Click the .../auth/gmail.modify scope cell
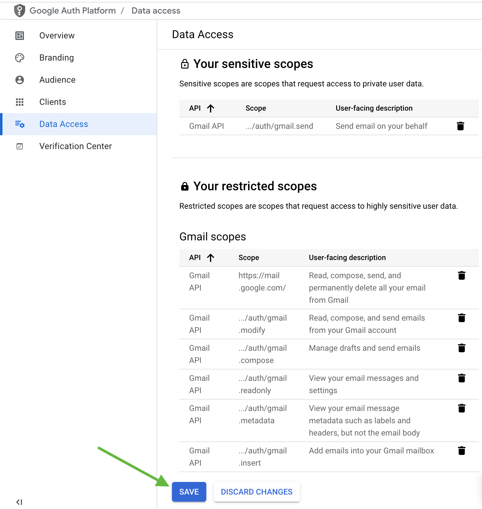Image resolution: width=482 pixels, height=509 pixels. point(263,324)
